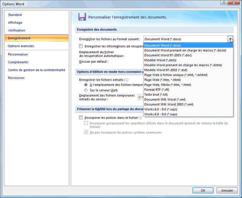This screenshot has width=242, height=198.
Task: Click the floppy disk save icon in header
Action: pos(82,17)
